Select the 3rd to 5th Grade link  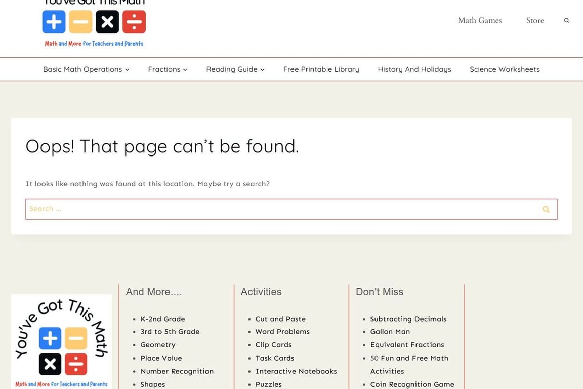(170, 332)
